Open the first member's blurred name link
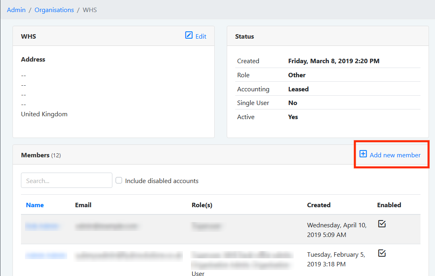435x276 pixels. [42, 226]
